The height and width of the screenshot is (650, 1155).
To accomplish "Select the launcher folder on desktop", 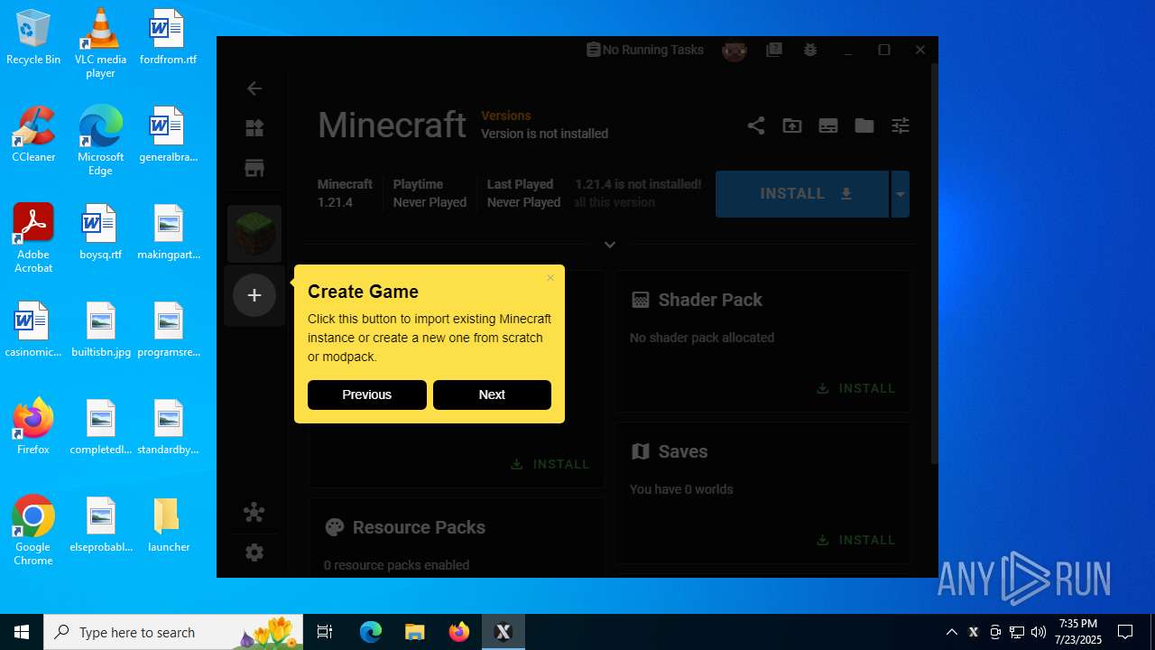I will point(168,525).
